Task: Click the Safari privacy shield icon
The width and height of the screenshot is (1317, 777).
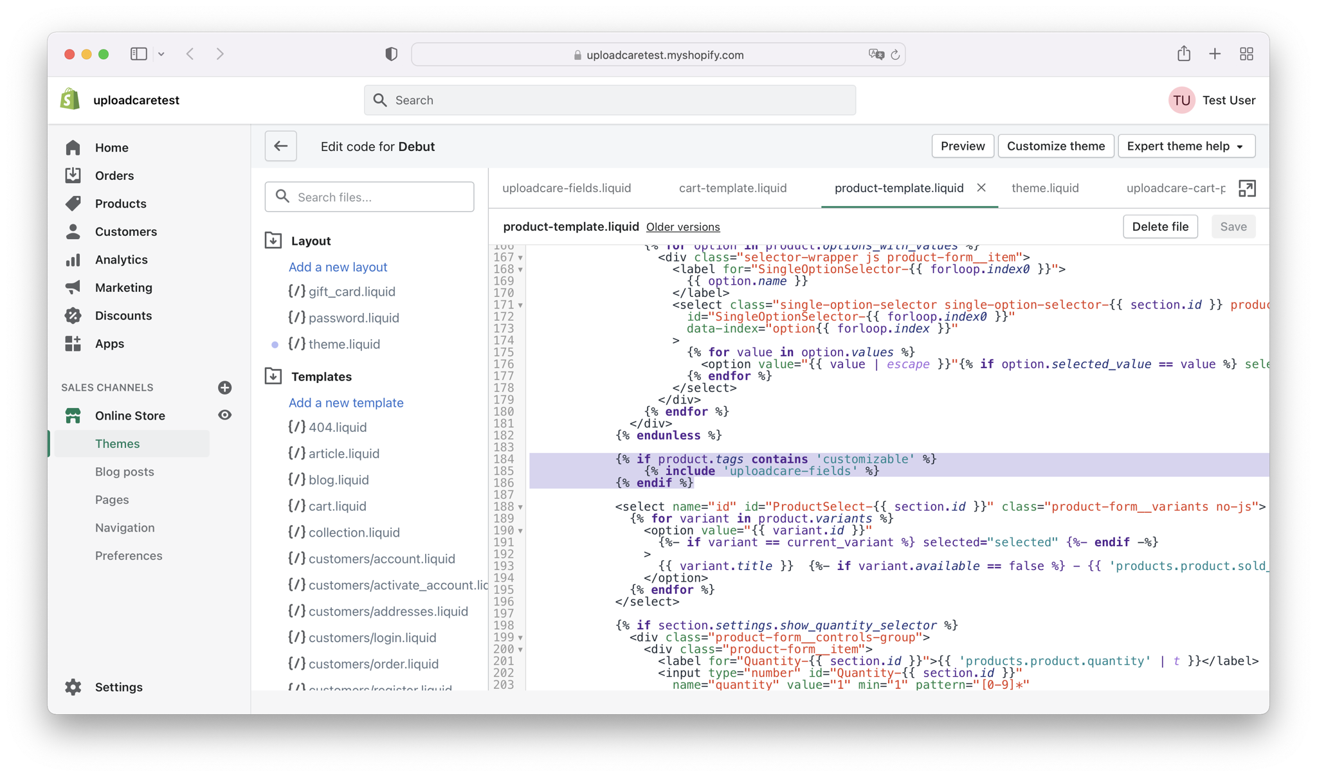Action: (x=391, y=55)
